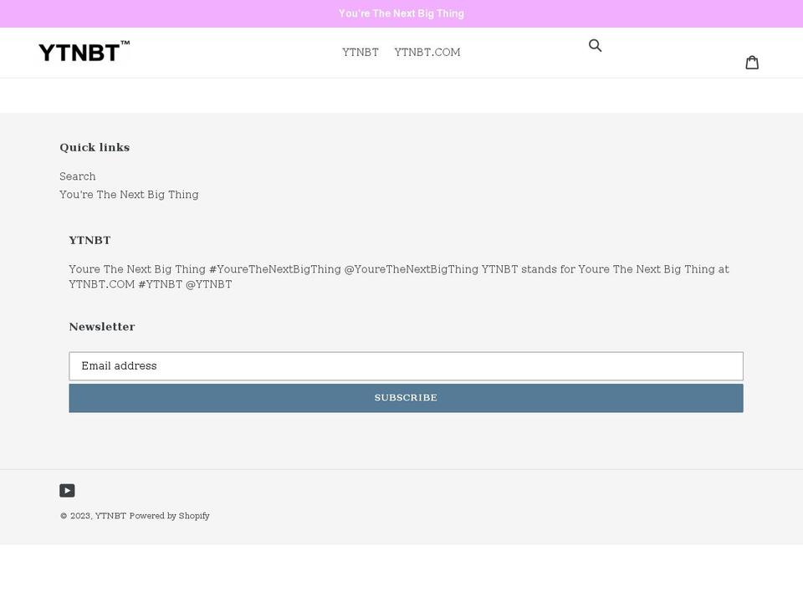Follow the Search quick link
Screen dimensions: 803x602
77,176
